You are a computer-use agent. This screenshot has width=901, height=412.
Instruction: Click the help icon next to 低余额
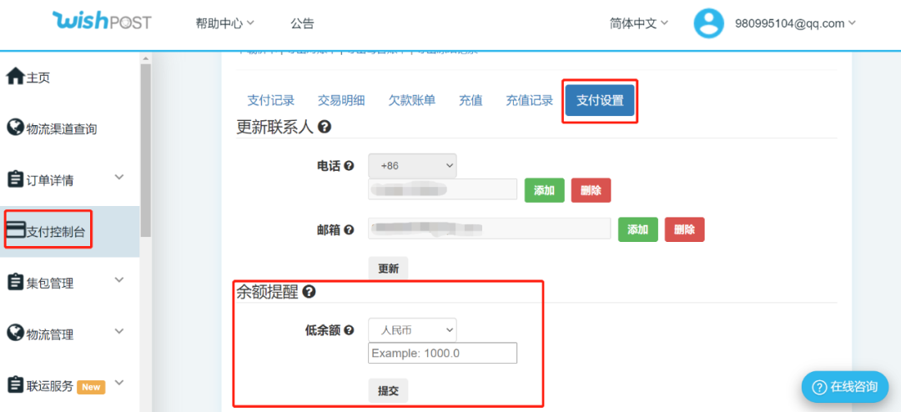(348, 330)
